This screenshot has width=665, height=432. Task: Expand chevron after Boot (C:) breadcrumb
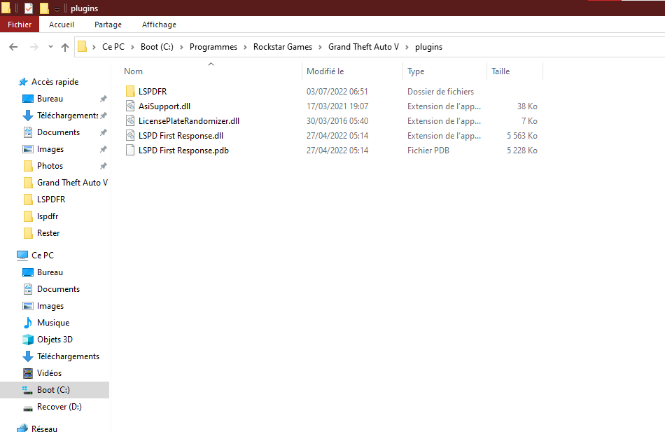click(181, 47)
